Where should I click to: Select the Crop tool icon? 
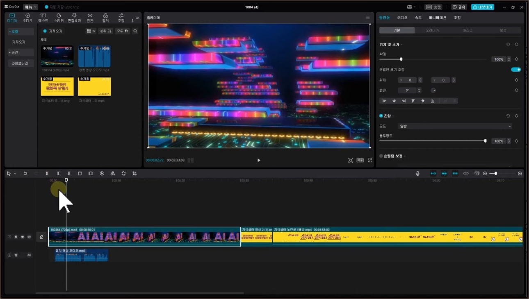point(135,174)
